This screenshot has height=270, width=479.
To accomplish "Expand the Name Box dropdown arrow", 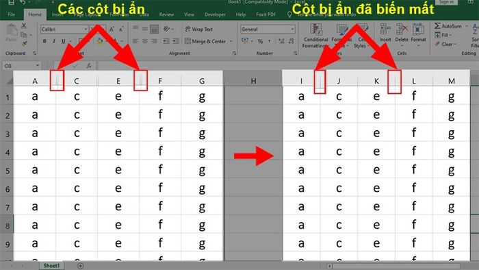I will 38,65.
